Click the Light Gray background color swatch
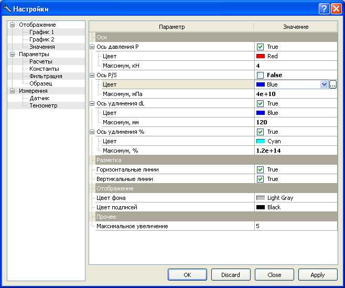Image resolution: width=345 pixels, height=288 pixels. click(261, 198)
